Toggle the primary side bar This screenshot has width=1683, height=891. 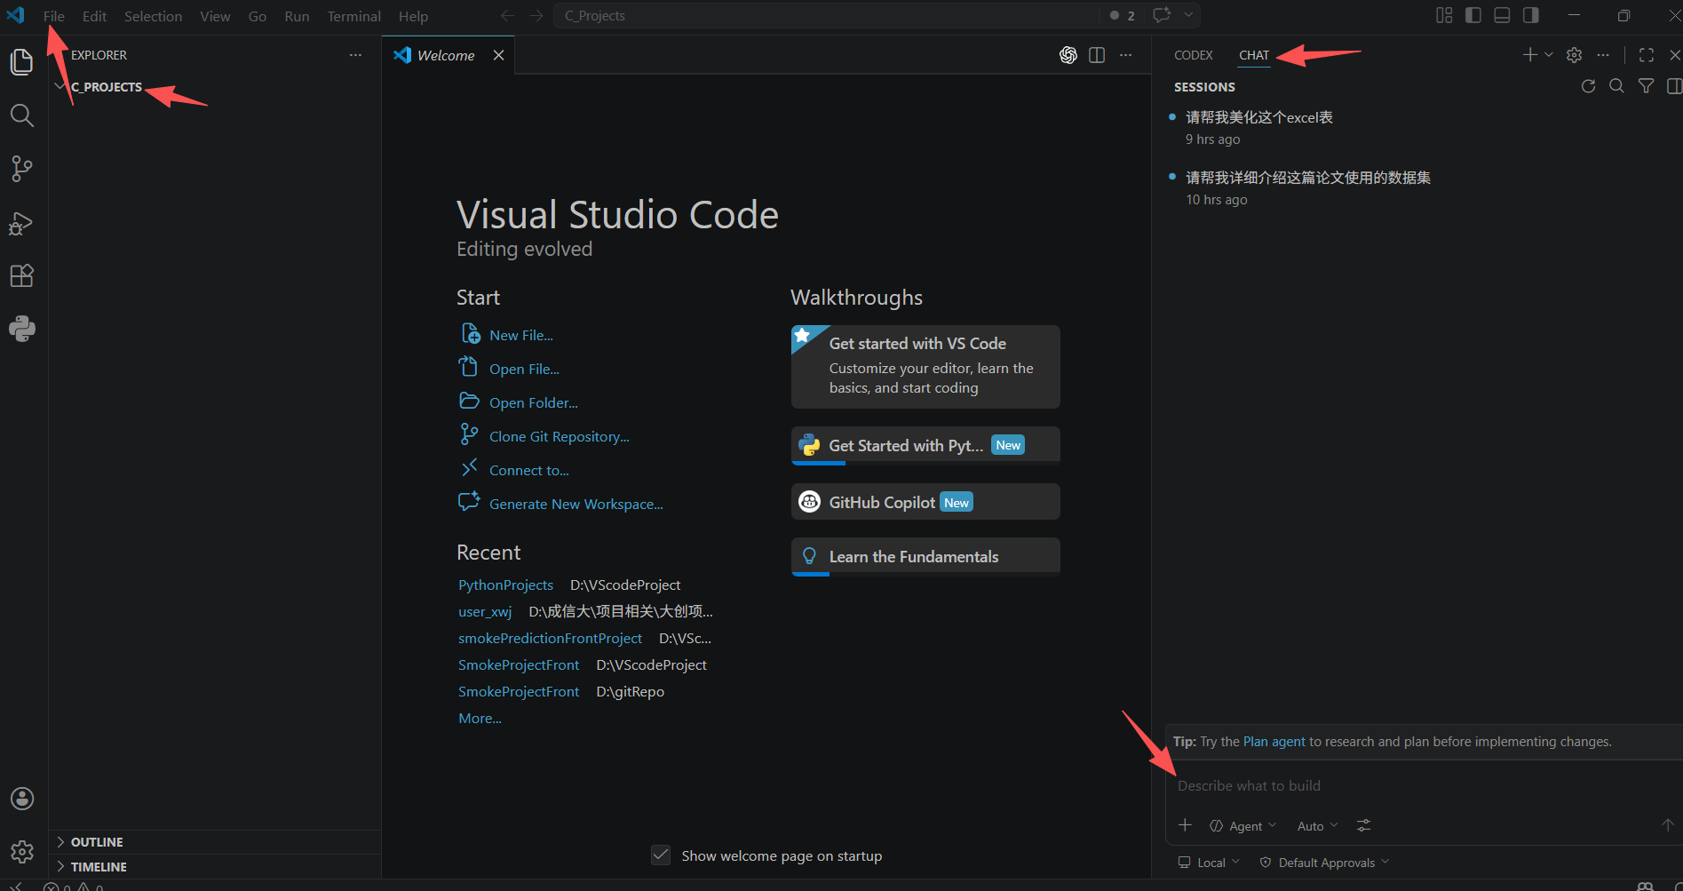point(1473,15)
